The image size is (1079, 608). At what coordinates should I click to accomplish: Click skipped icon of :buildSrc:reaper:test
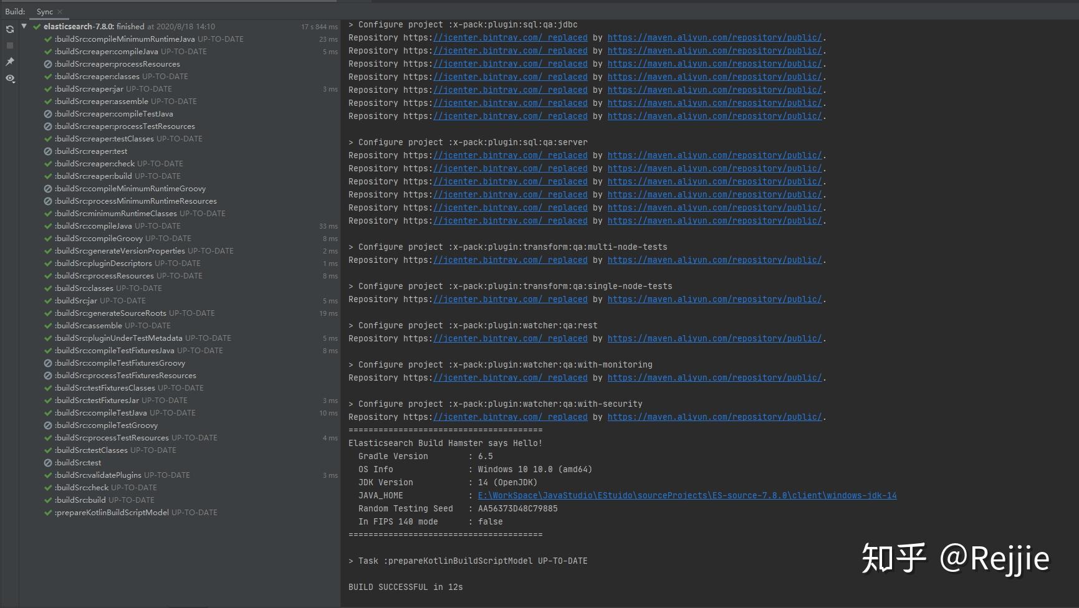click(x=48, y=151)
